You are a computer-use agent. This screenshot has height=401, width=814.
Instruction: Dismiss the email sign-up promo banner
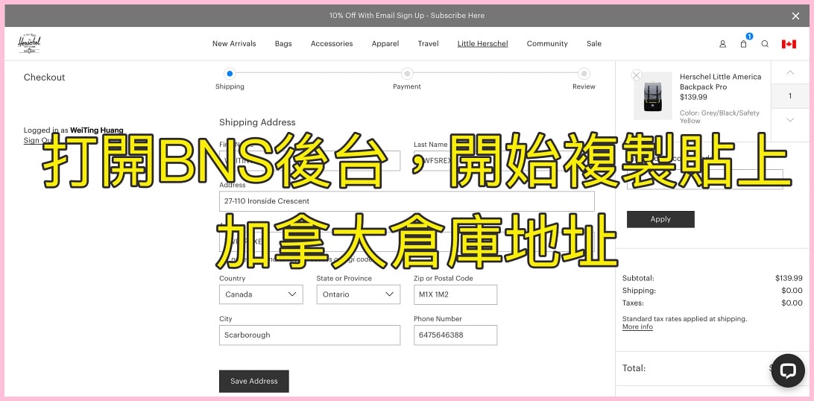[x=795, y=16]
